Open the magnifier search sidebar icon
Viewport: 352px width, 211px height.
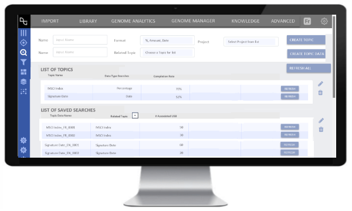point(23,53)
